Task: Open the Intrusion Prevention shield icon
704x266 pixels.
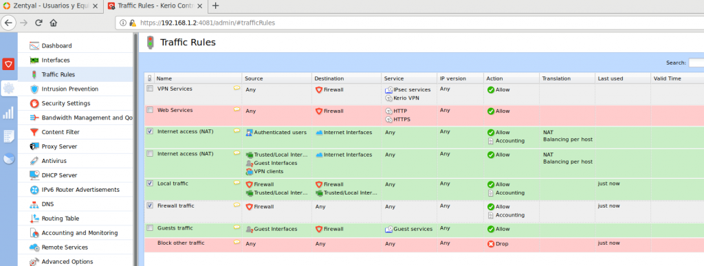Action: tap(34, 89)
